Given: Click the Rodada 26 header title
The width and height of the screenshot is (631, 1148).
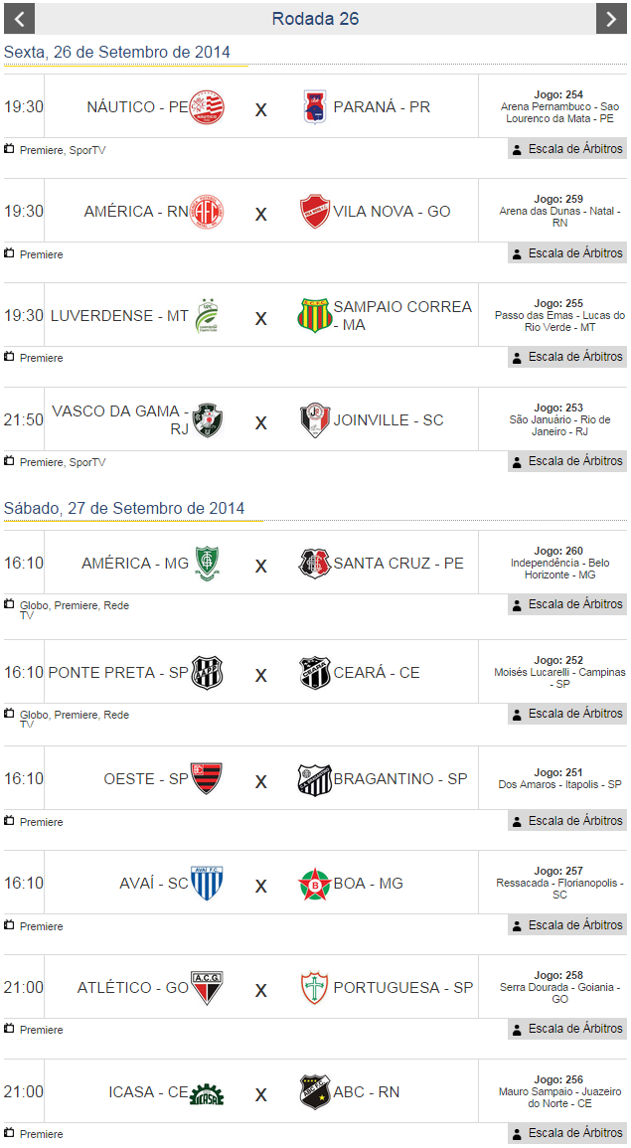Looking at the screenshot, I should [315, 19].
